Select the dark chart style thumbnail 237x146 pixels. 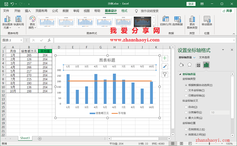(x=143, y=22)
